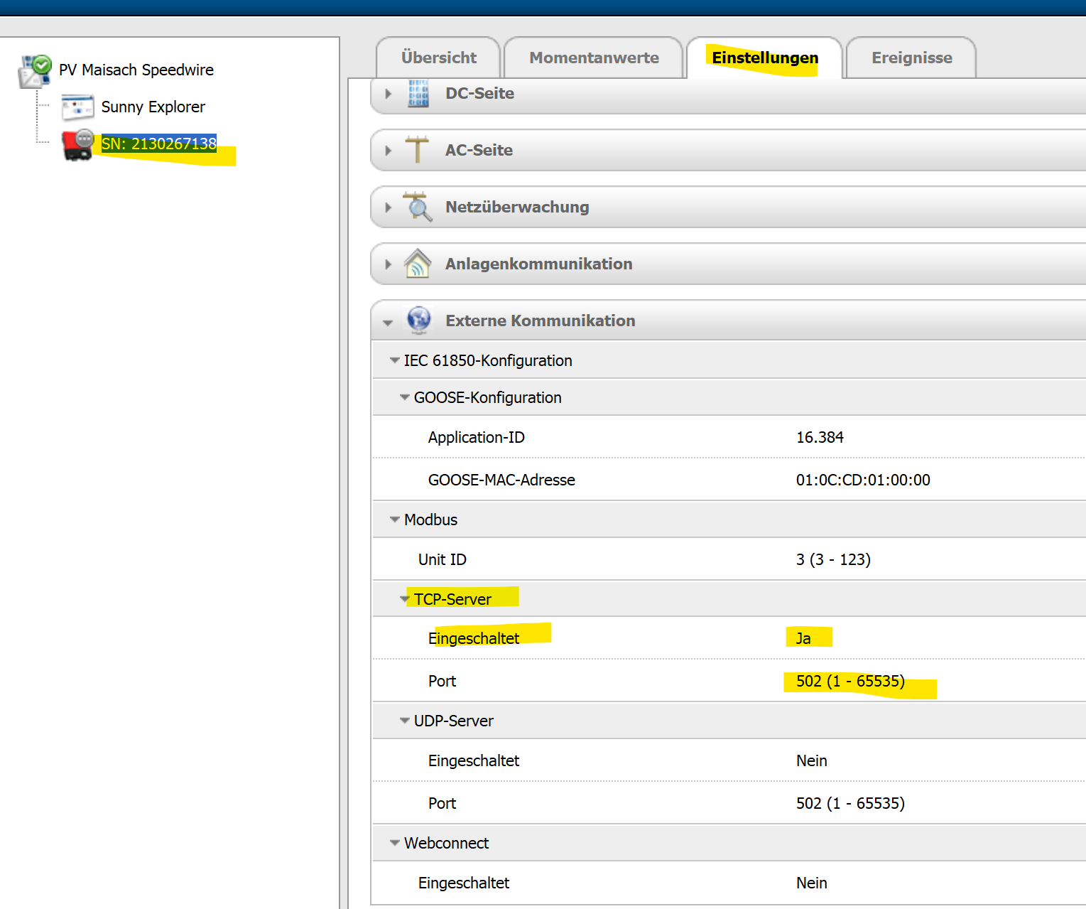Click the PV Maisach Speedwire plant icon
This screenshot has height=909, width=1086.
[35, 70]
